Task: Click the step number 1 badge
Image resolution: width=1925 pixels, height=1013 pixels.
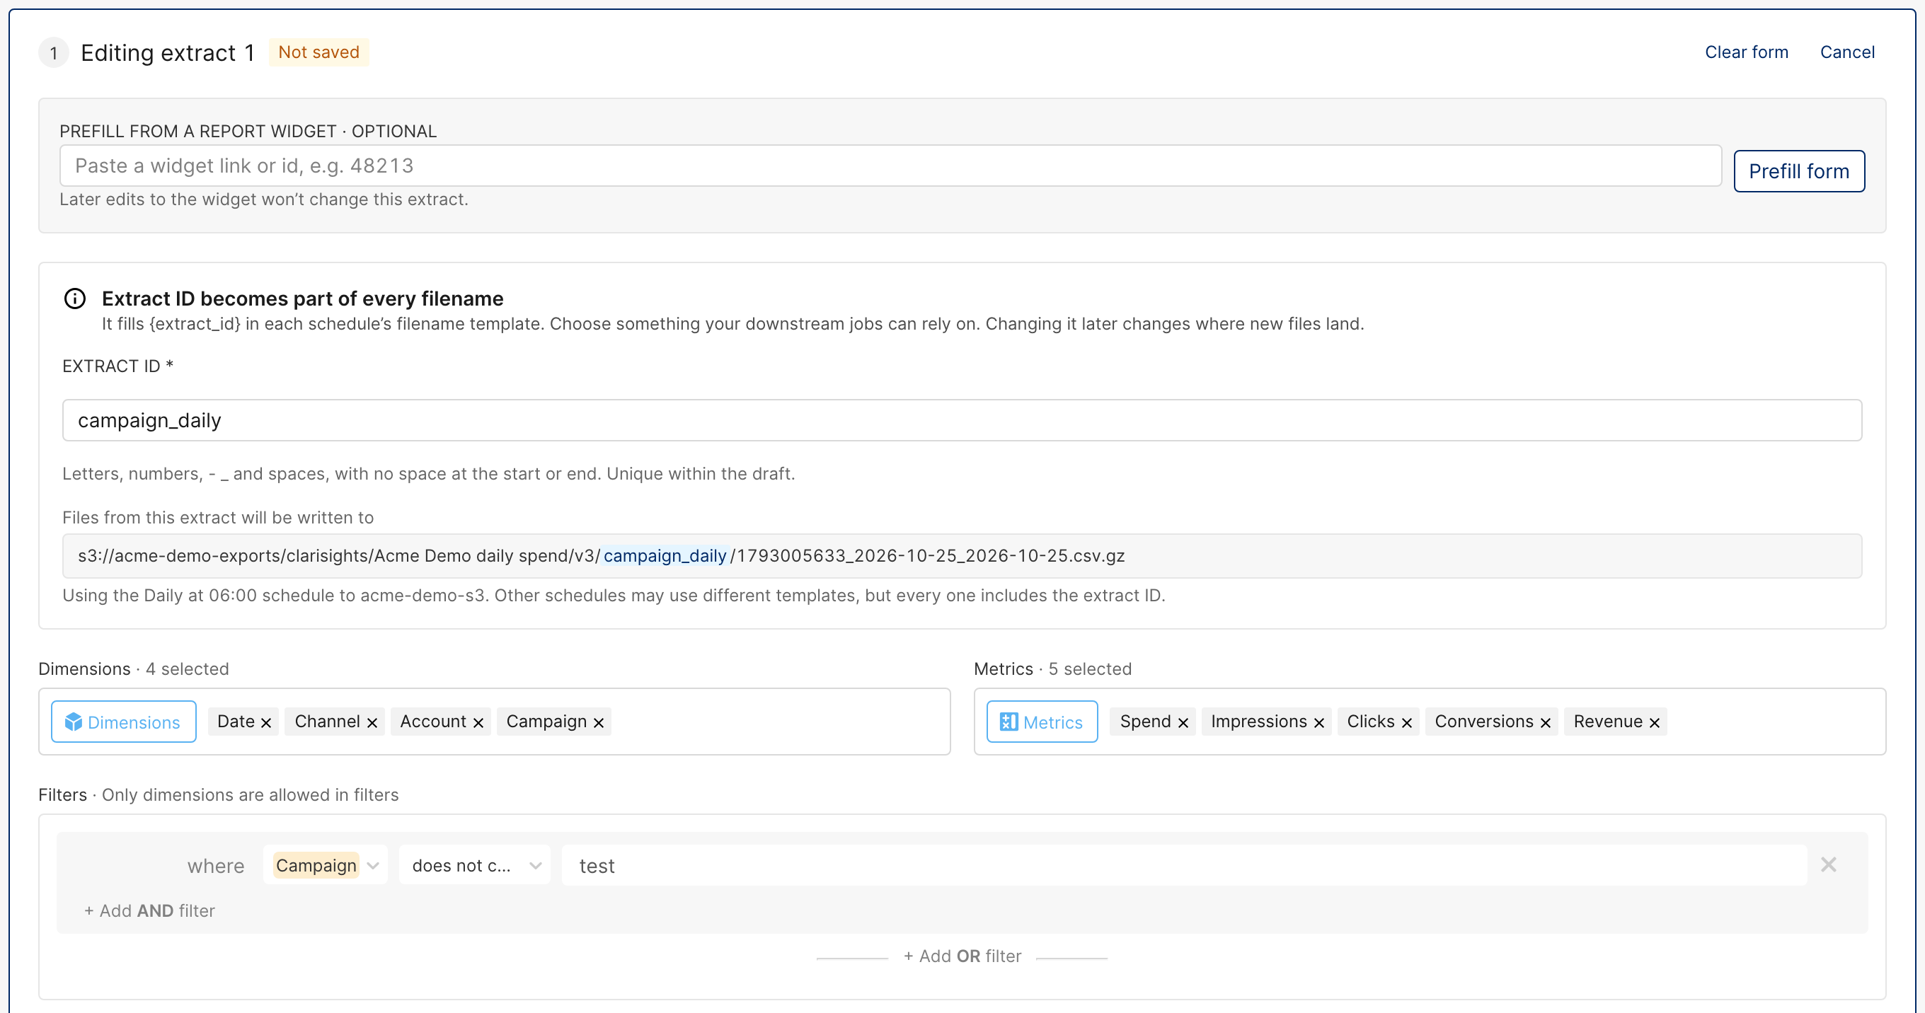Action: (54, 53)
